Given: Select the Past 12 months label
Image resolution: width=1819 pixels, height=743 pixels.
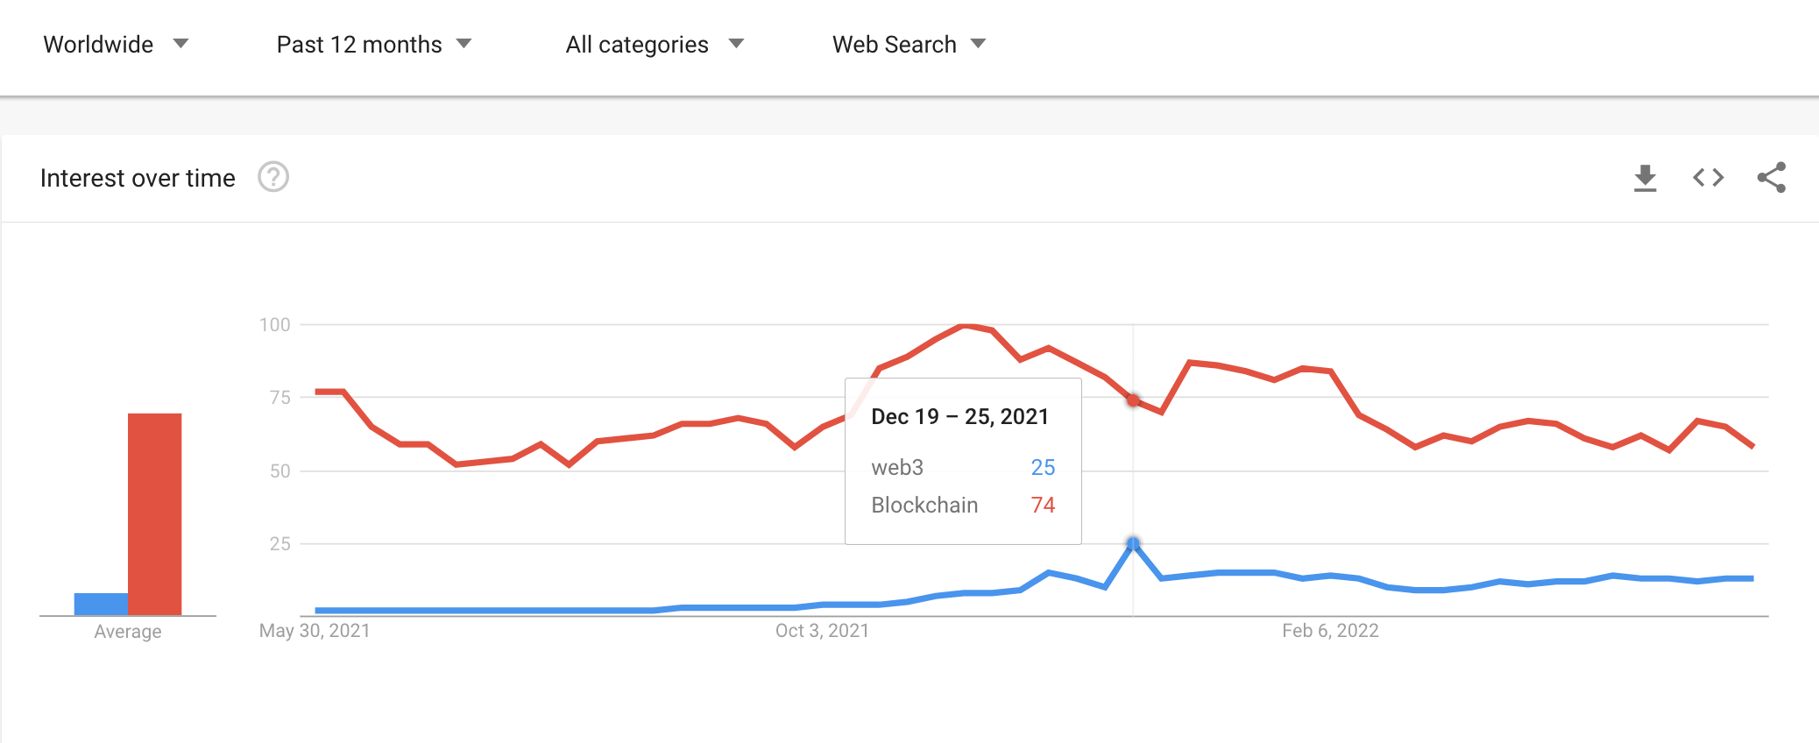Looking at the screenshot, I should [359, 45].
